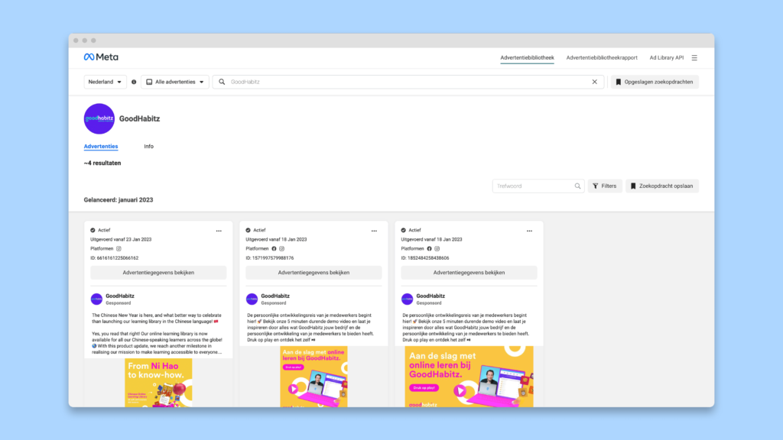Expand the Alle advertenties dropdown
The width and height of the screenshot is (783, 440).
(x=175, y=82)
